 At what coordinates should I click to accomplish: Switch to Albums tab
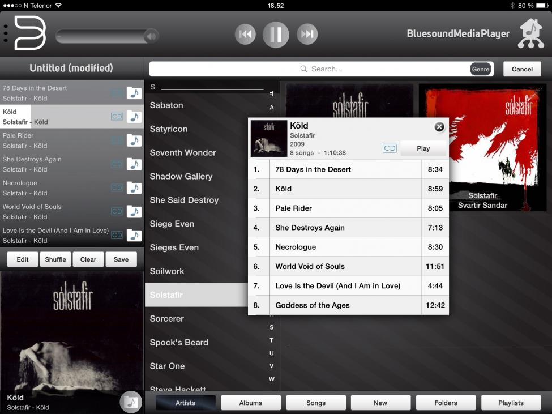tap(251, 403)
